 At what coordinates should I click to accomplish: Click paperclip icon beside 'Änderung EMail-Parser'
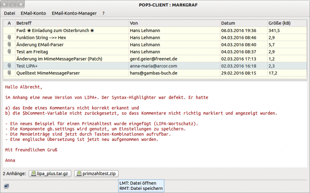[9, 44]
